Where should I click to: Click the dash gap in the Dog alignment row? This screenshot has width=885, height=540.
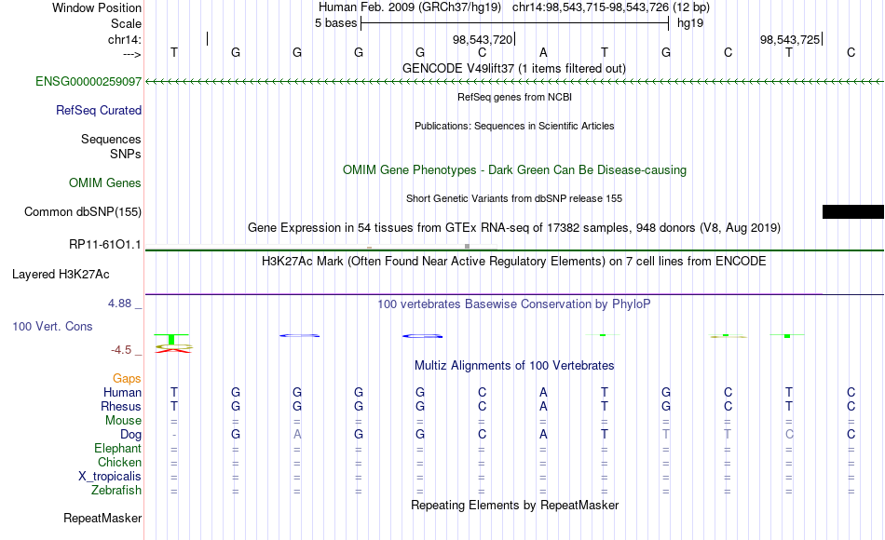tap(174, 435)
